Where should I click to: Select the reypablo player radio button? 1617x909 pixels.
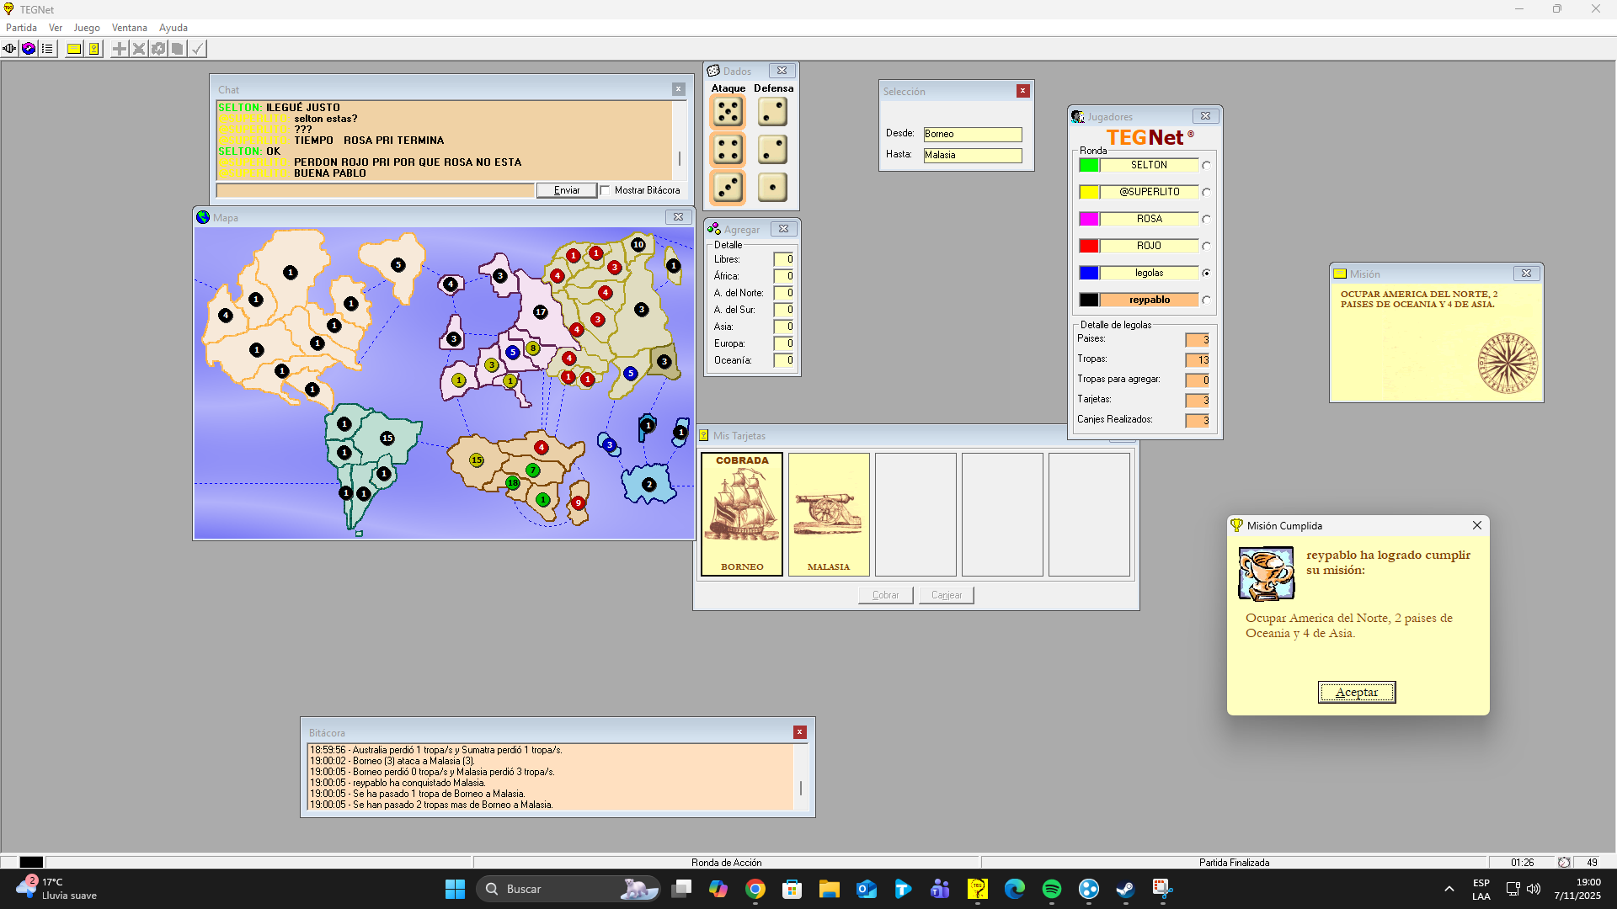[x=1206, y=300]
